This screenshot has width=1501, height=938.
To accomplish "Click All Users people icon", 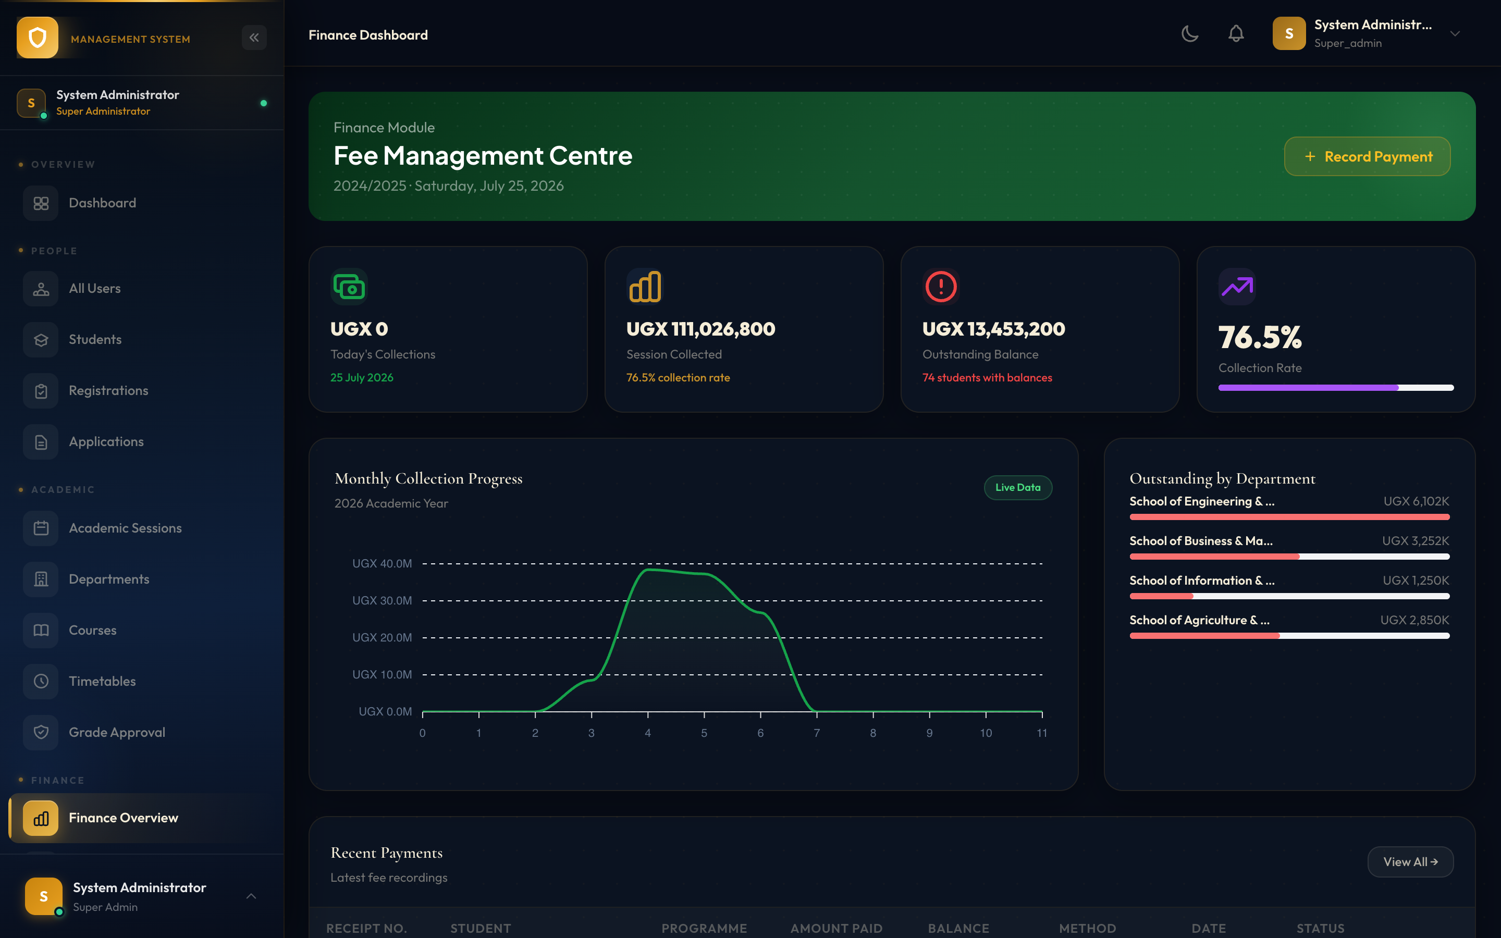I will click(41, 289).
